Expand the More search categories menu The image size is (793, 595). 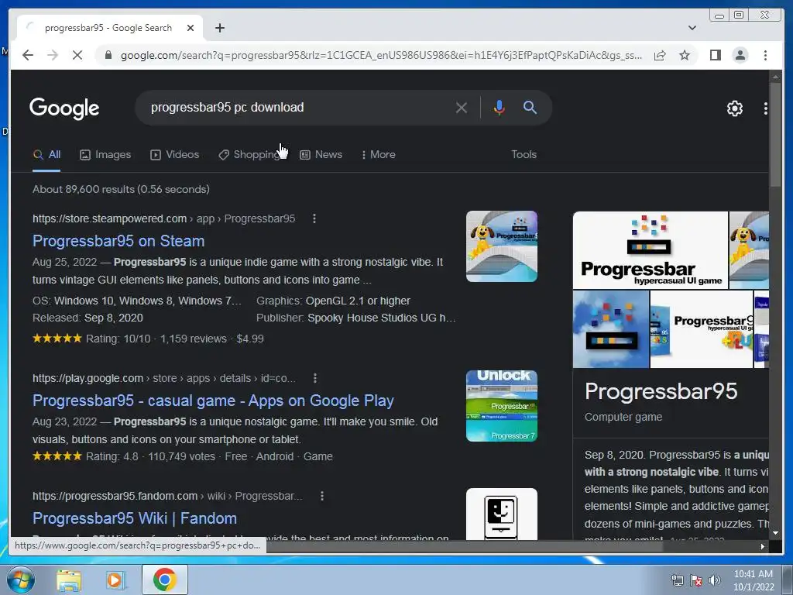click(x=378, y=154)
